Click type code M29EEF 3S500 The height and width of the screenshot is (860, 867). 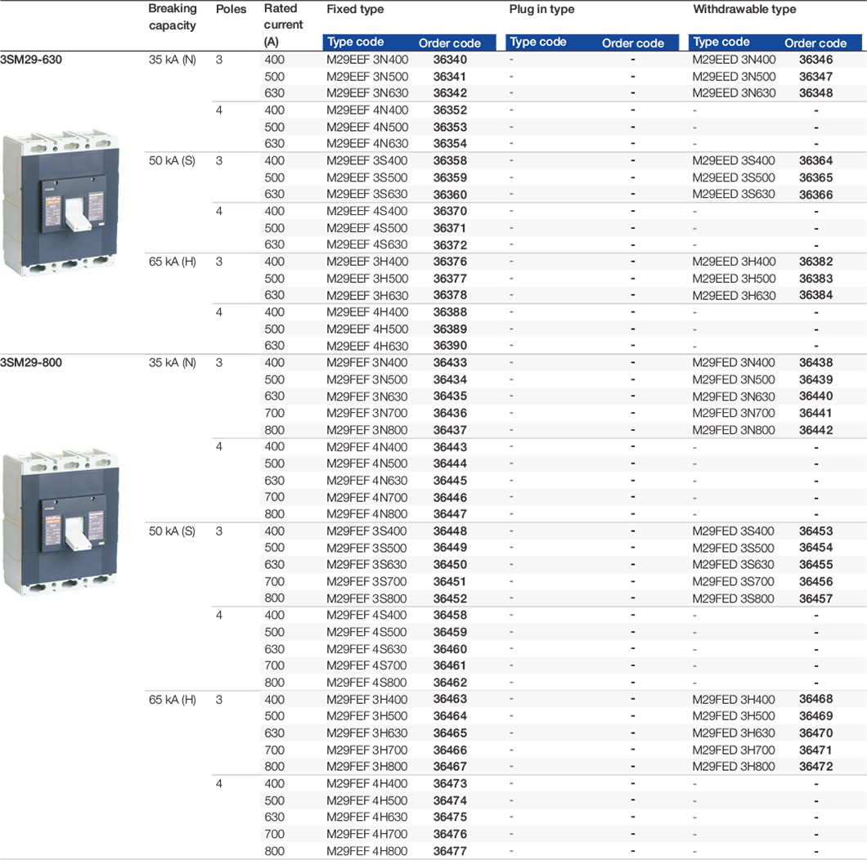366,177
